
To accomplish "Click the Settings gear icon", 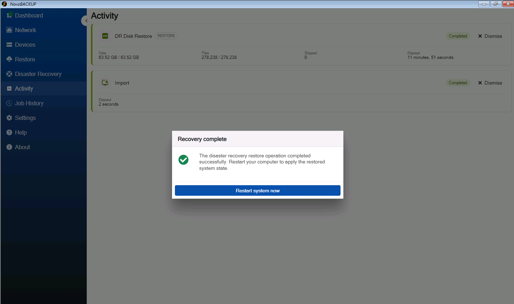I will coord(9,118).
